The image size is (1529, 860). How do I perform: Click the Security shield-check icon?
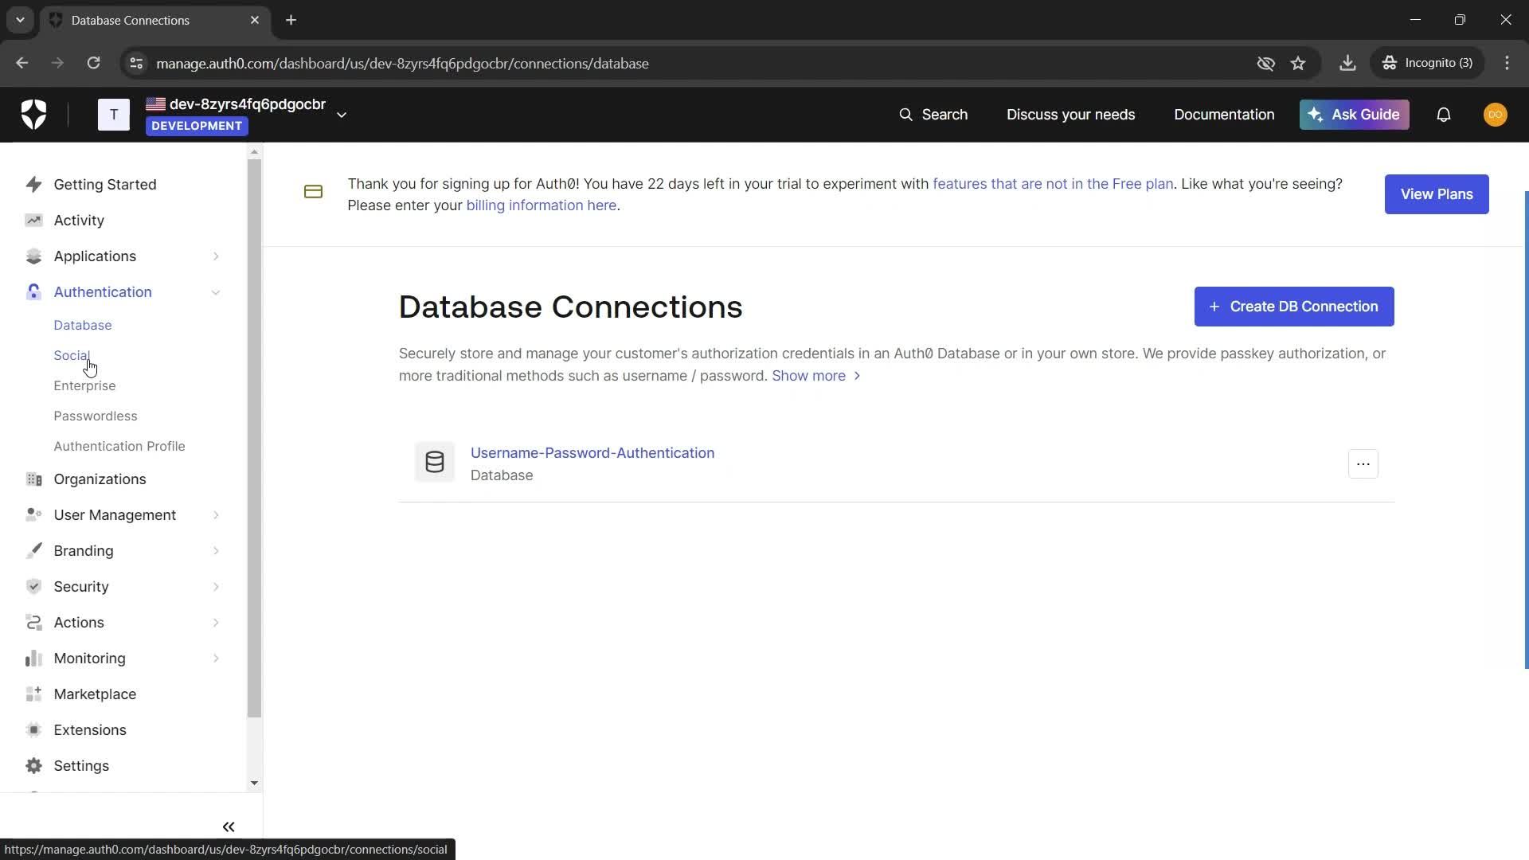33,587
